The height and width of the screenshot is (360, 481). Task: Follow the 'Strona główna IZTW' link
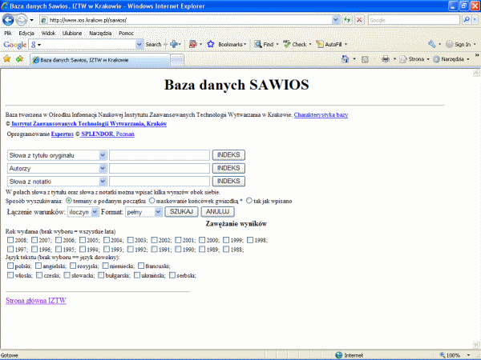[36, 301]
